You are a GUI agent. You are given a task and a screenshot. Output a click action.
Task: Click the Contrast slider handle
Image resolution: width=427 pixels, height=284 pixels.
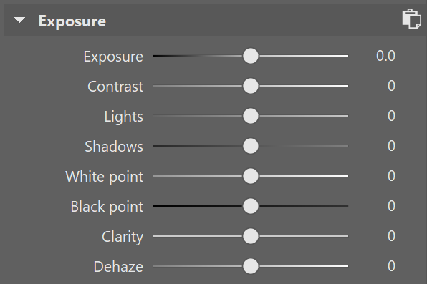click(251, 86)
